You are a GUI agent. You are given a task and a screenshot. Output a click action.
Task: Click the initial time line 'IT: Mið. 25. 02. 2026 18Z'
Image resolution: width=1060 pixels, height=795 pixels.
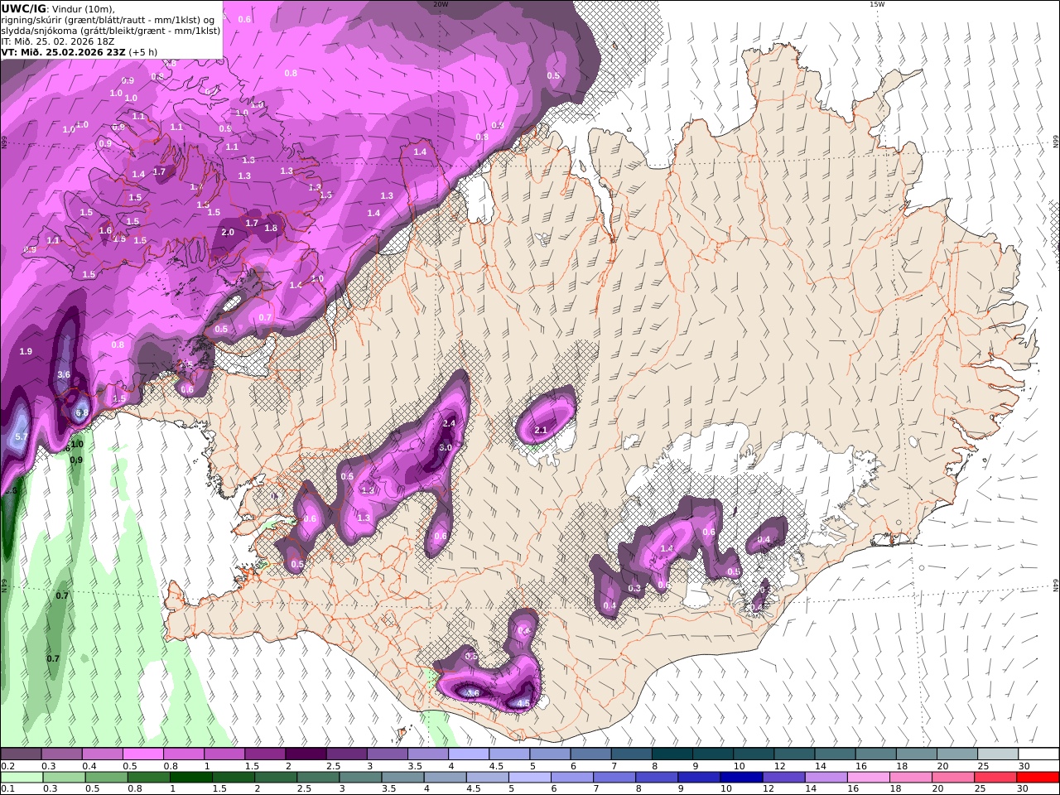(x=58, y=41)
